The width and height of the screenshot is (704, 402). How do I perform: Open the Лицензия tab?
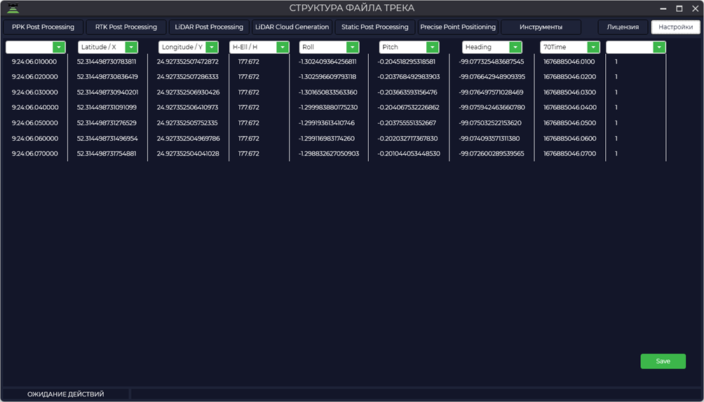pyautogui.click(x=623, y=27)
